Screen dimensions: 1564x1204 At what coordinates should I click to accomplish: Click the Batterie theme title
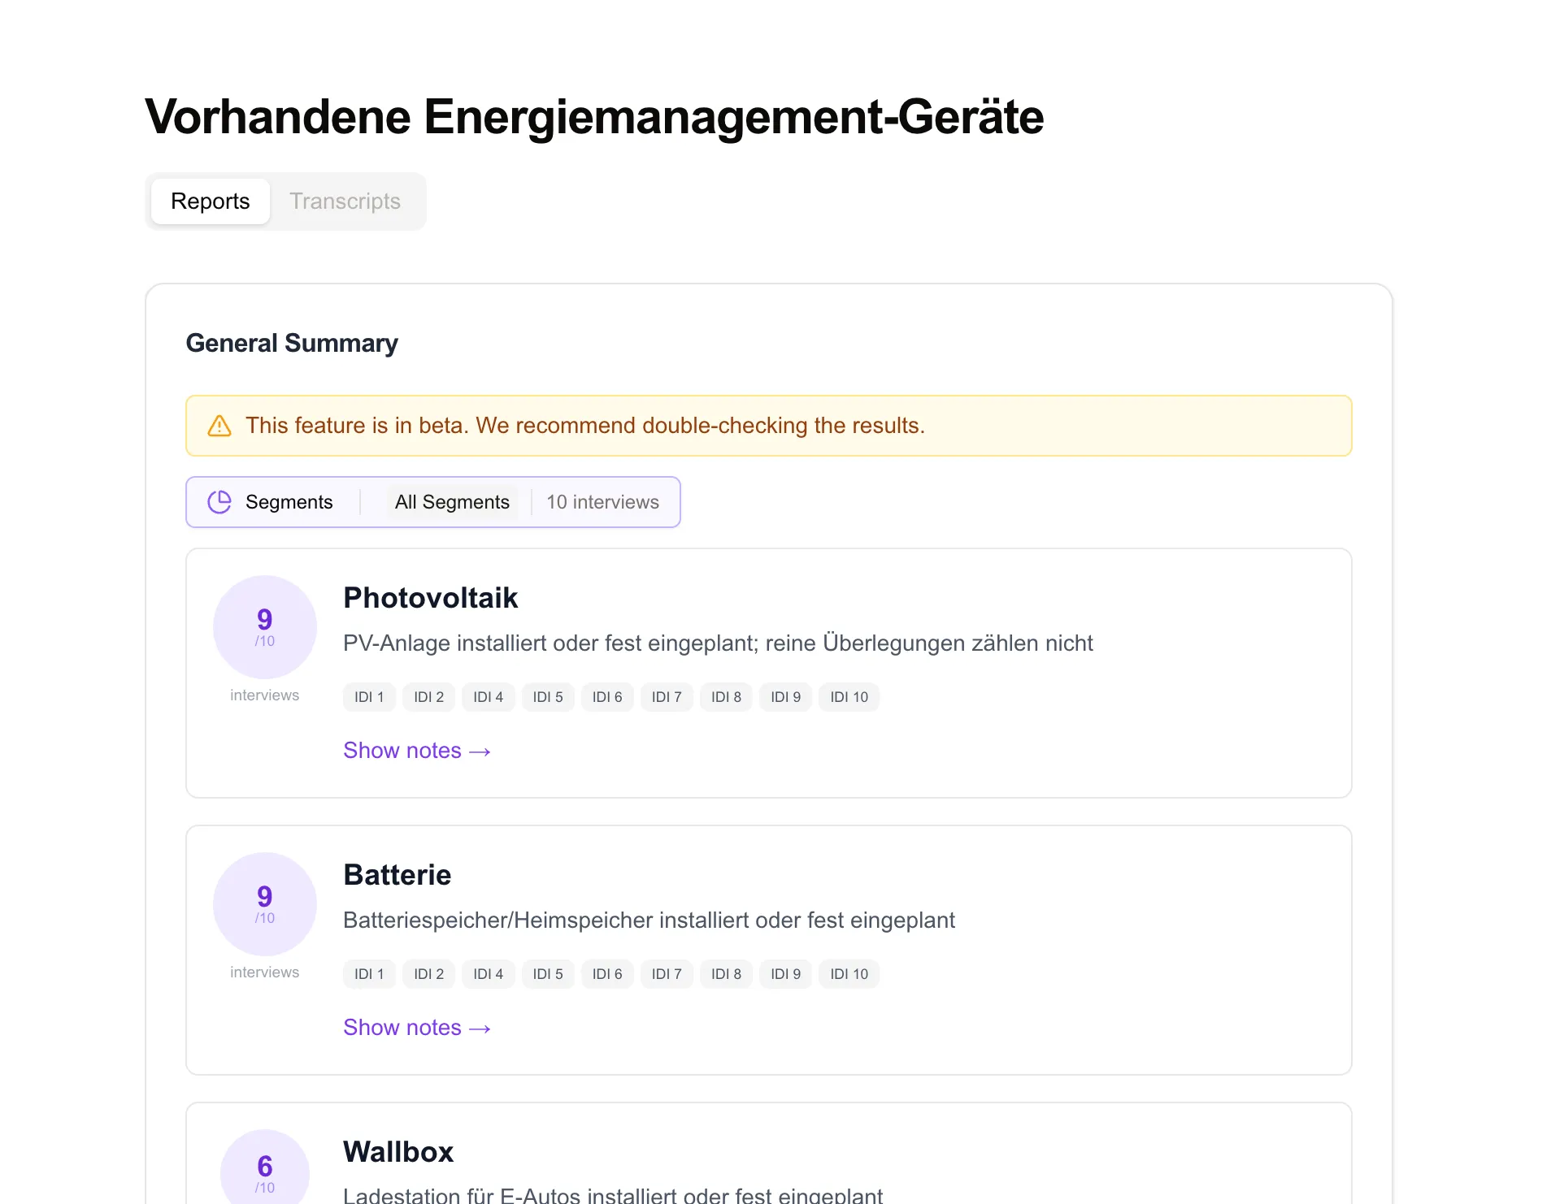point(397,876)
